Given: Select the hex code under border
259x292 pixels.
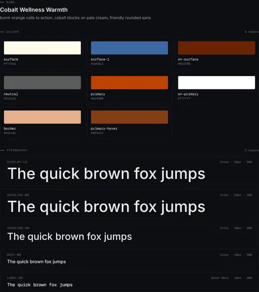Looking at the screenshot, I should [x=10, y=133].
